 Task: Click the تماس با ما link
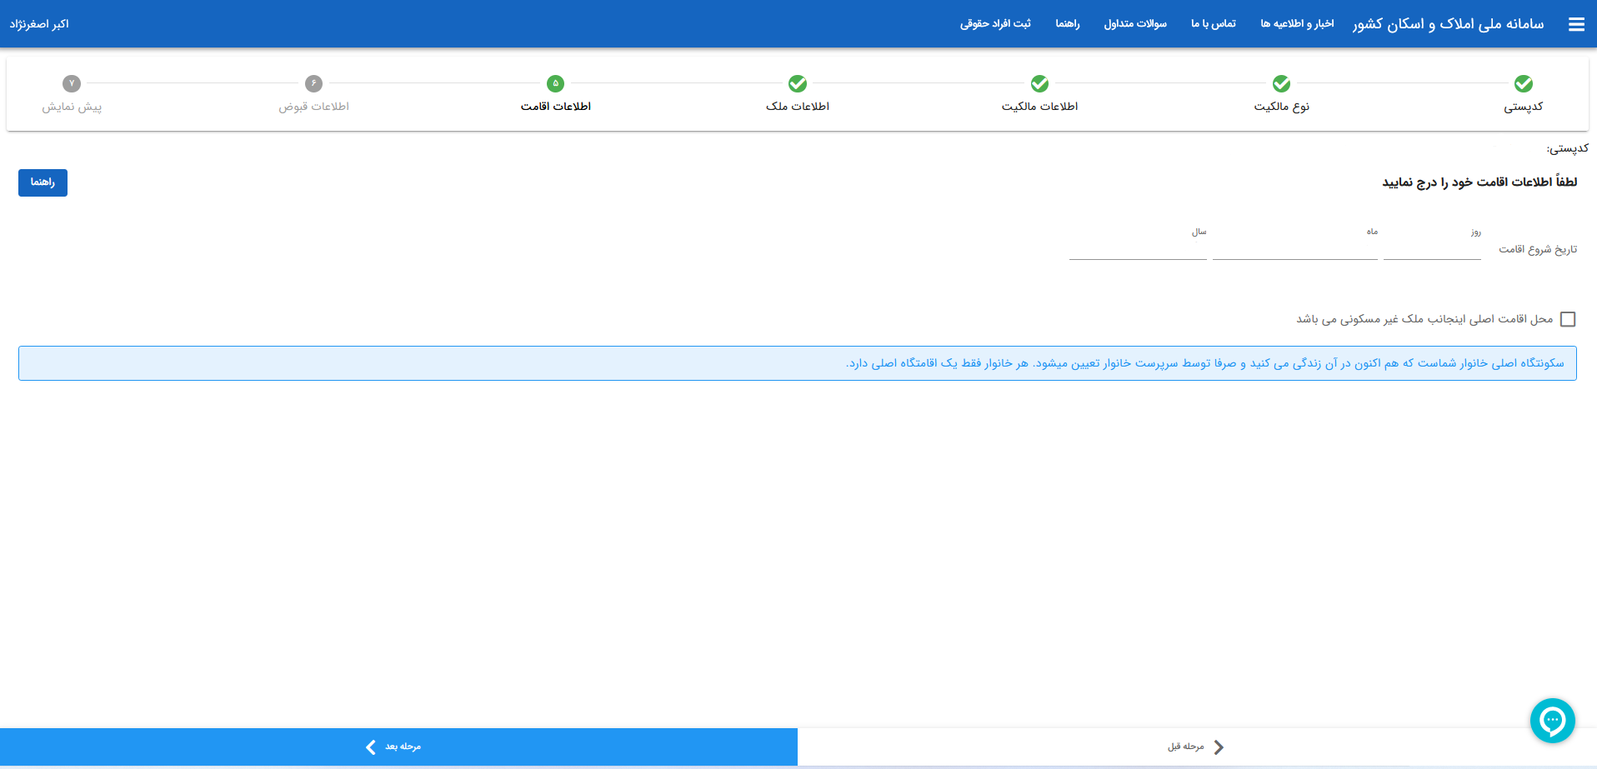(x=1213, y=24)
